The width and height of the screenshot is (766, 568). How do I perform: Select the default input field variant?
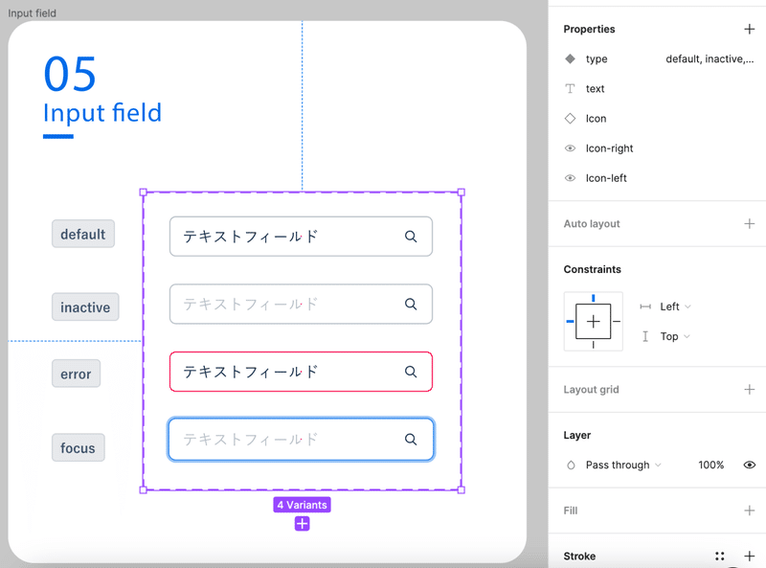pyautogui.click(x=301, y=237)
